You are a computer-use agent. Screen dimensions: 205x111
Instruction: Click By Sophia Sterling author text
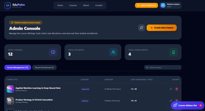tap(21, 102)
